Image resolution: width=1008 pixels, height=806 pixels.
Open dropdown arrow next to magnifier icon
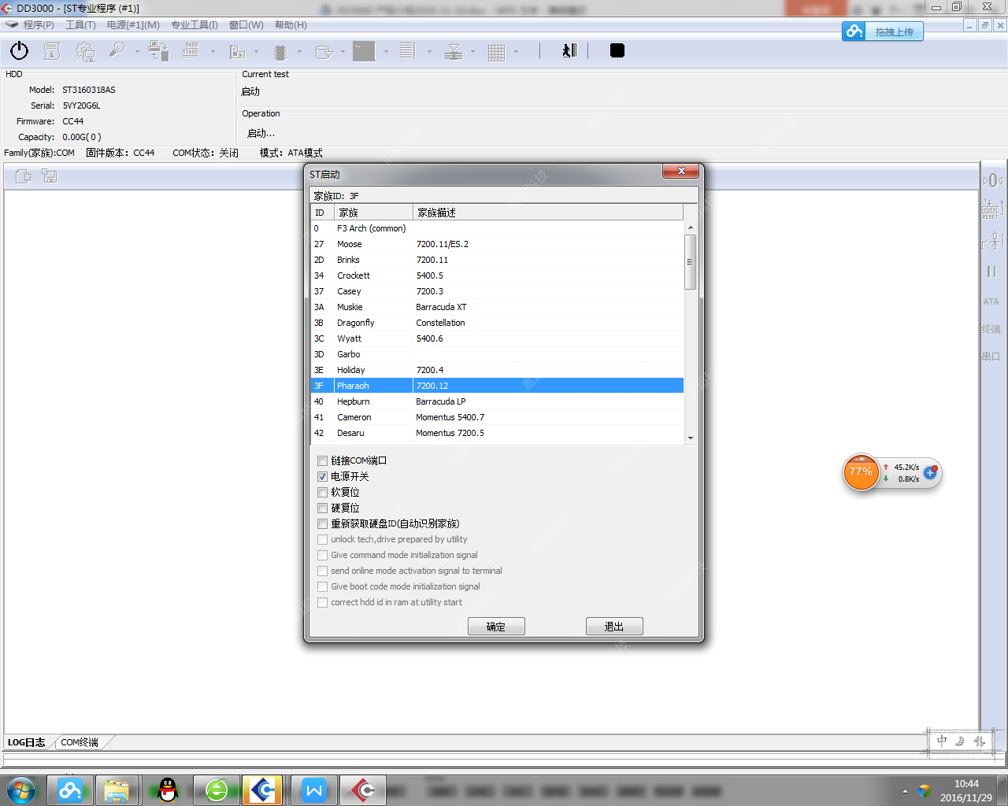click(137, 52)
